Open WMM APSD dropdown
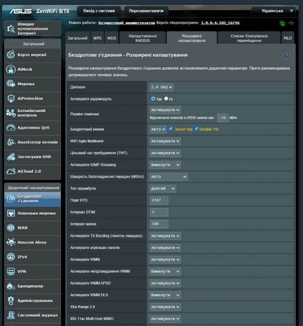Viewport: 303px width, 326px height. (165, 283)
